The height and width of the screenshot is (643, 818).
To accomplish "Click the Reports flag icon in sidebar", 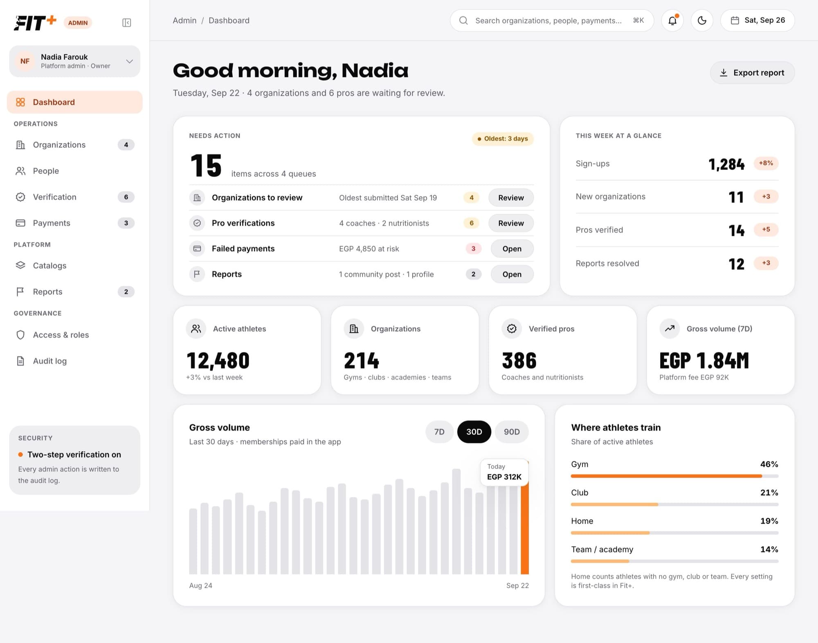I will pos(20,291).
